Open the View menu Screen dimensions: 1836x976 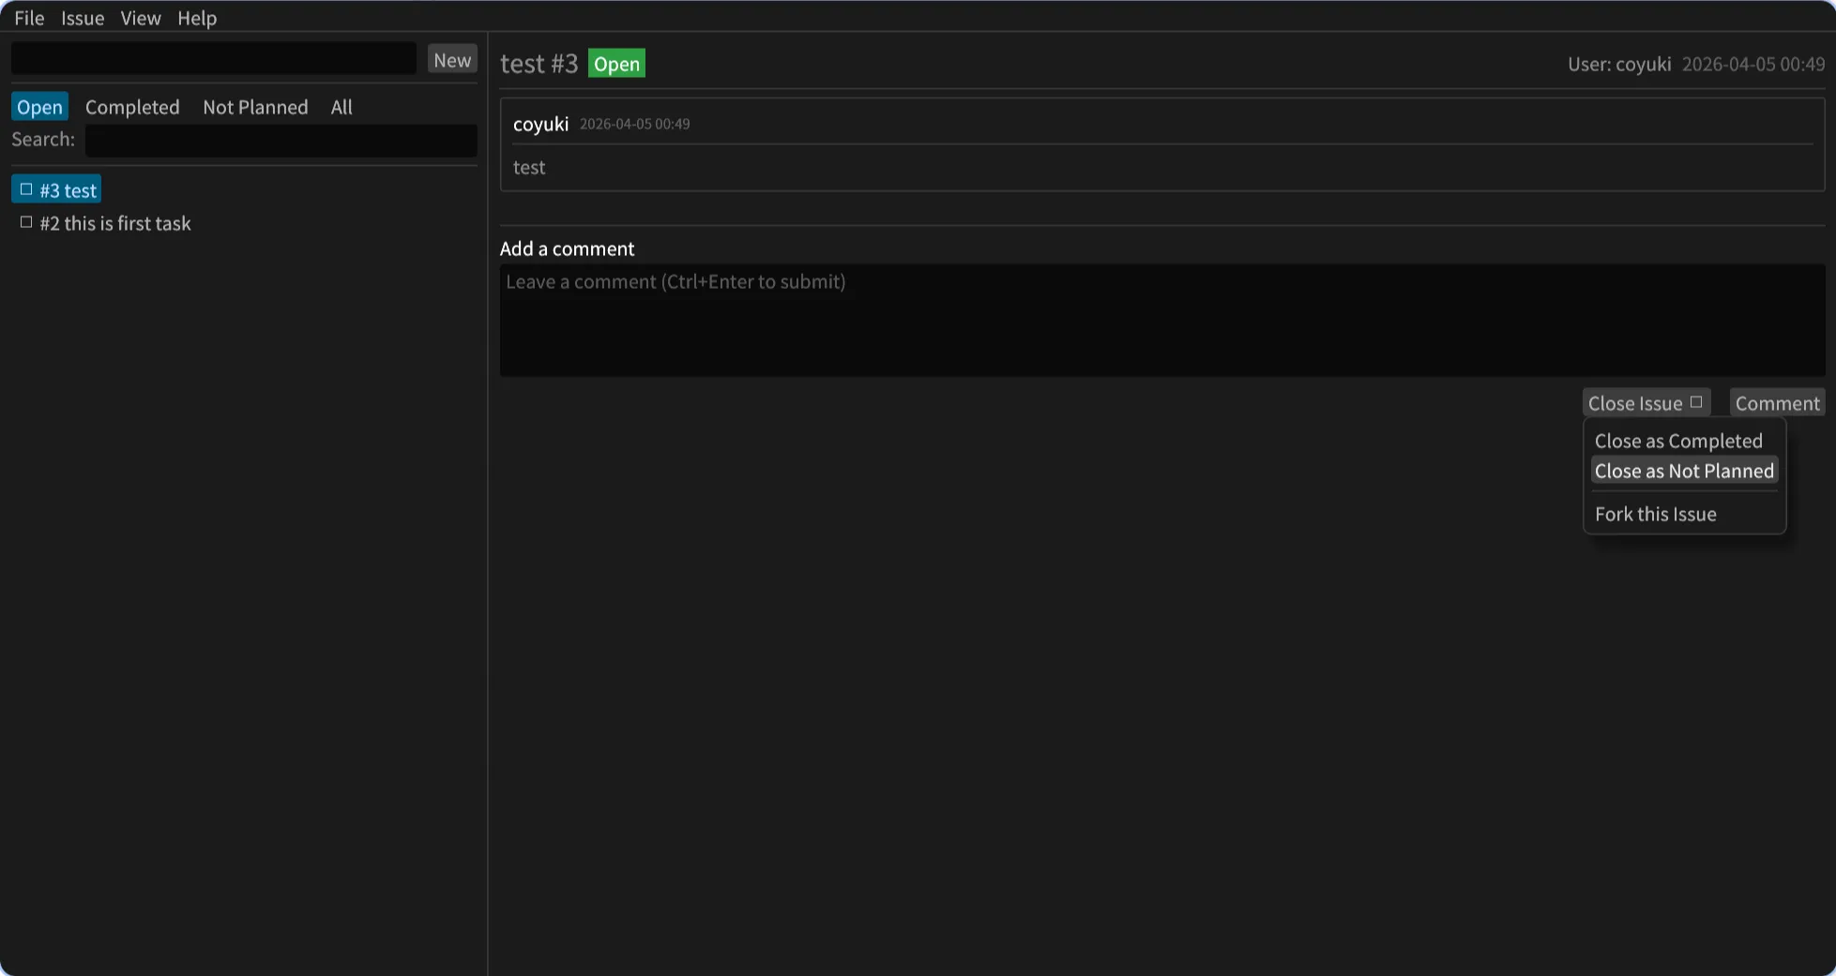(x=139, y=17)
